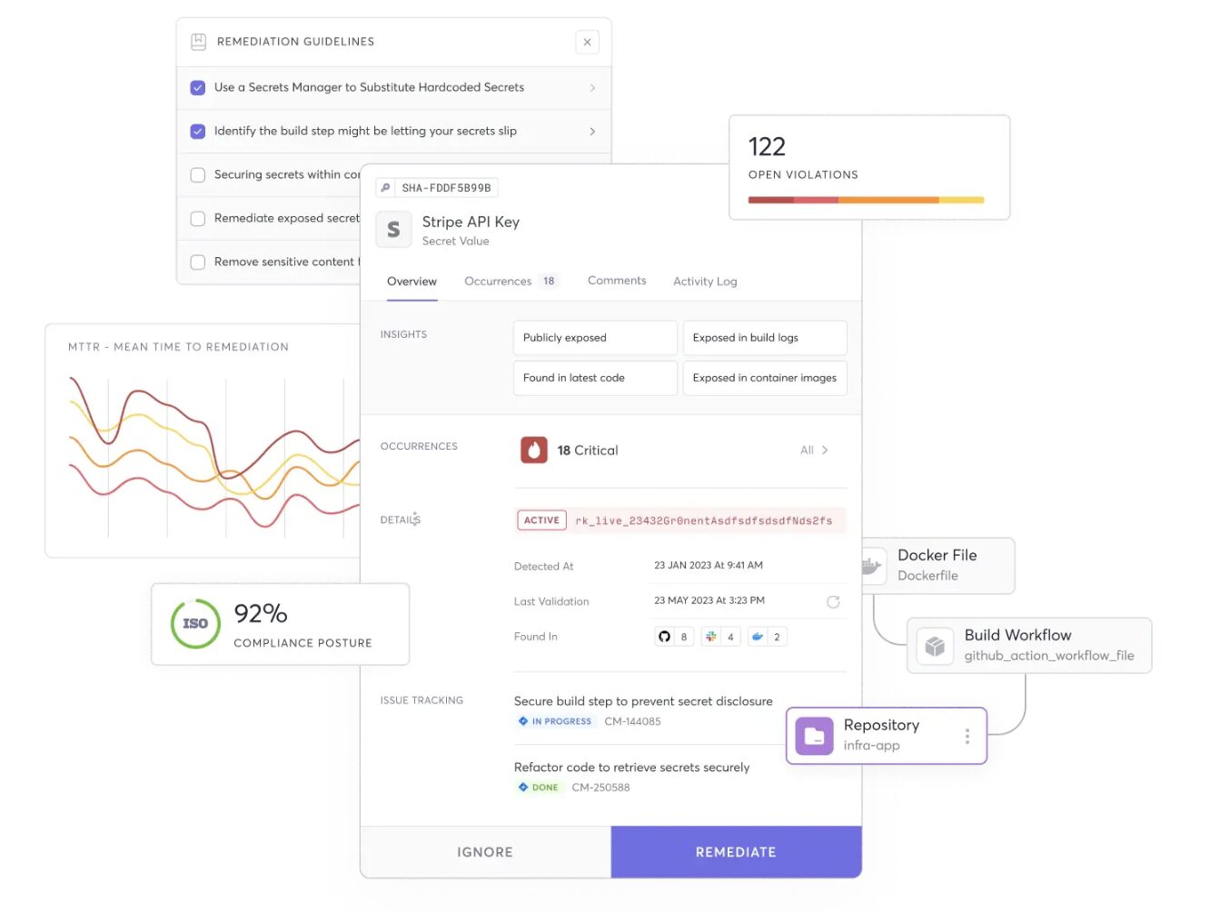
Task: Uncheck 'Identify the build step' guideline
Action: tap(197, 132)
